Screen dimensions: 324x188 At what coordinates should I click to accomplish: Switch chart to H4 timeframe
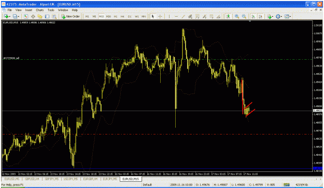[122, 16]
